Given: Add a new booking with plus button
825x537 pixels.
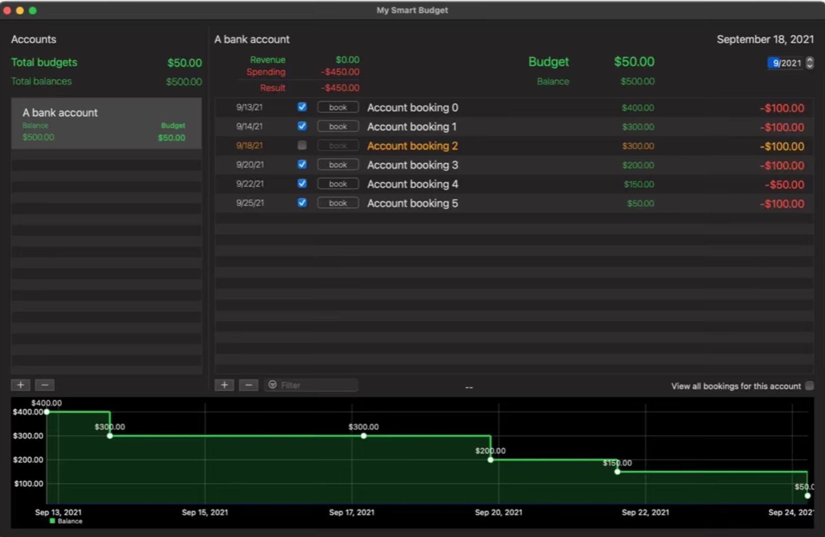Looking at the screenshot, I should 225,385.
